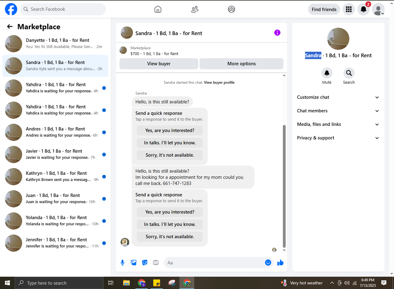Open File Explorer from the taskbar

(126, 283)
